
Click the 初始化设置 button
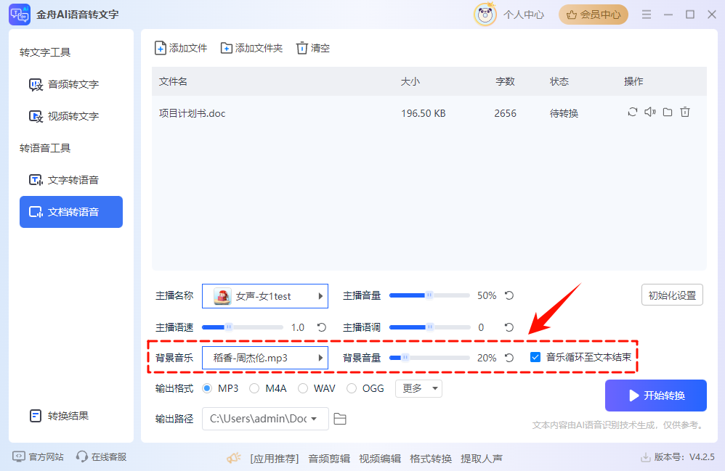[x=671, y=295]
